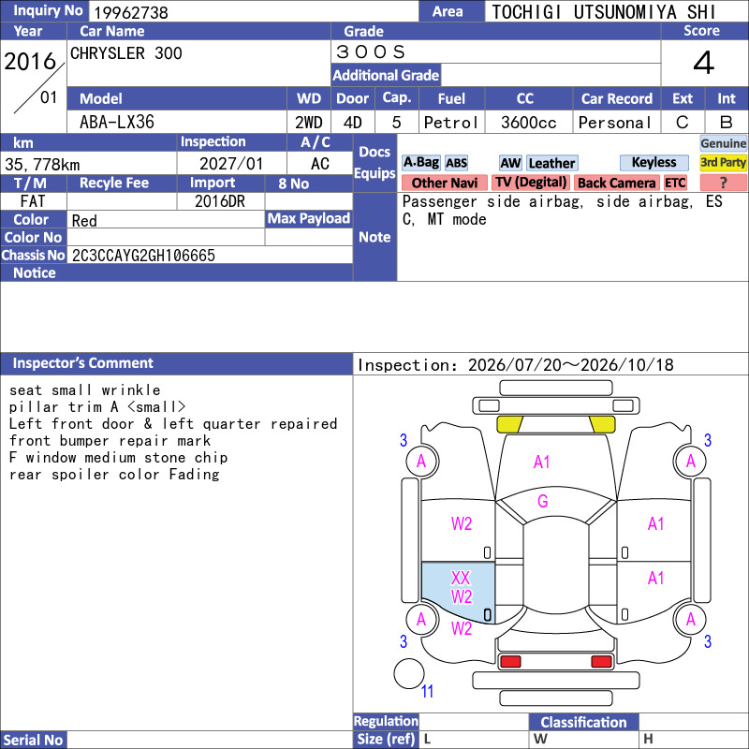Viewport: 749px width, 749px height.
Task: Click the G mark on the windshield
Action: (x=543, y=501)
